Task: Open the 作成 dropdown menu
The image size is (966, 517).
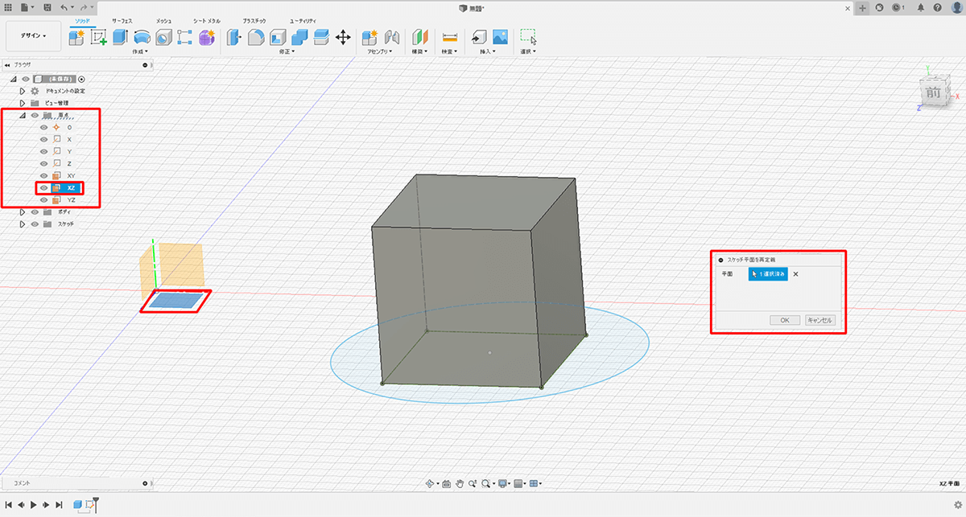Action: point(142,51)
